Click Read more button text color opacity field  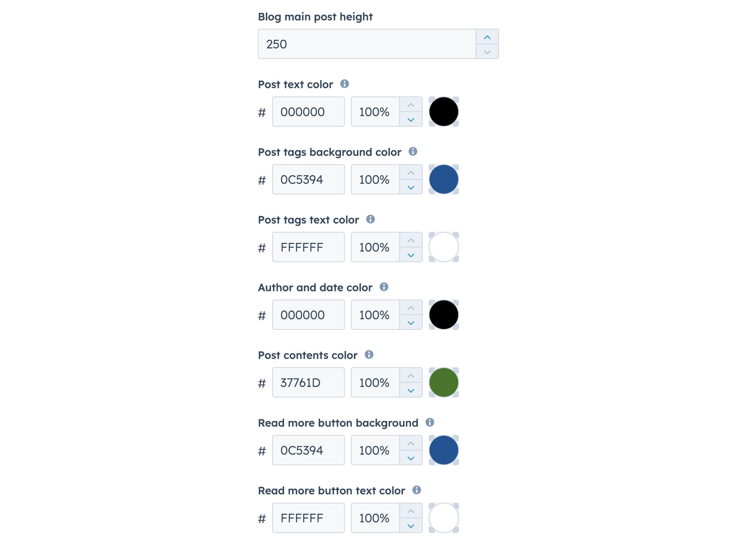(375, 518)
